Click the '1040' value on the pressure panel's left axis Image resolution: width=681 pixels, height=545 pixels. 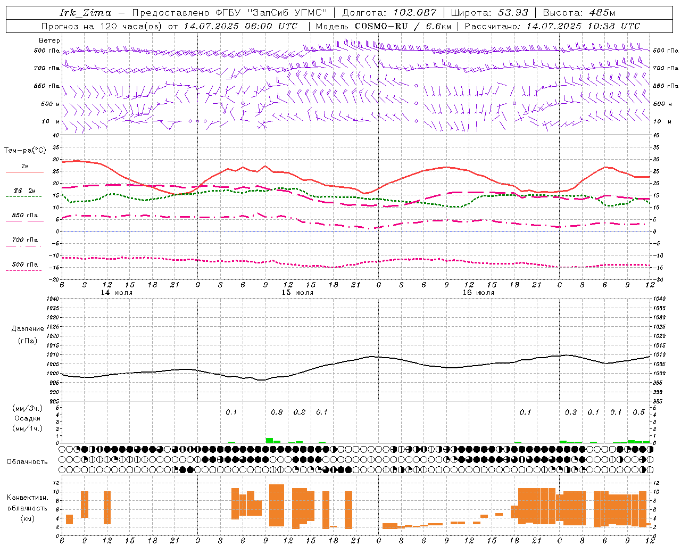pyautogui.click(x=53, y=299)
